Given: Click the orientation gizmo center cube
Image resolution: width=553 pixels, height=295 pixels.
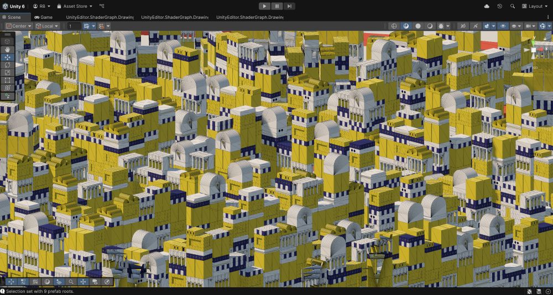Looking at the screenshot, I should click(534, 50).
